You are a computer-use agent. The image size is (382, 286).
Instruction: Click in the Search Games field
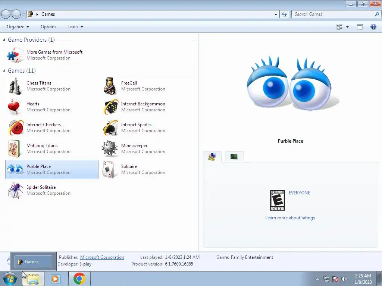click(333, 15)
